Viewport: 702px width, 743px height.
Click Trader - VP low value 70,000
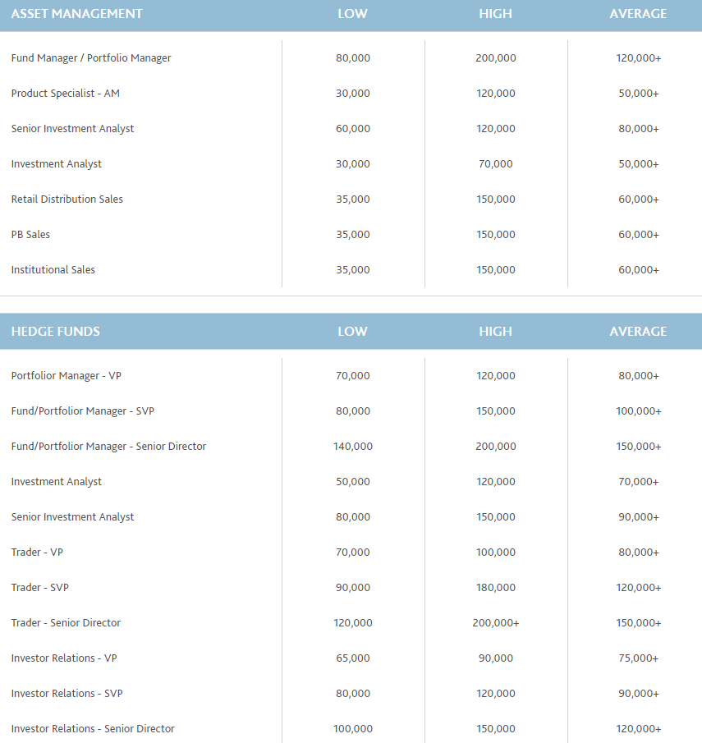coord(353,552)
